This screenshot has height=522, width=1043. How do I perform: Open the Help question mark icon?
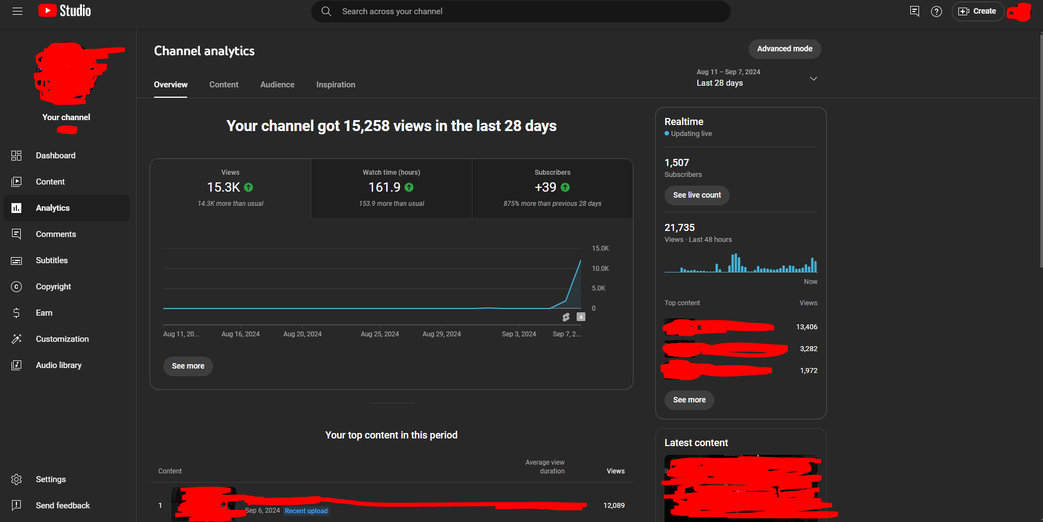pyautogui.click(x=937, y=11)
